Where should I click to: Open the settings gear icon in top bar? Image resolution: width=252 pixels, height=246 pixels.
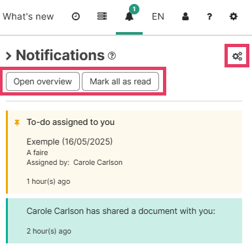click(x=234, y=16)
